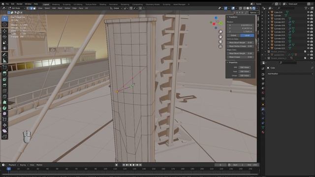The width and height of the screenshot is (315, 177).
Task: Disable render for Cylinder.020 camera icon
Action: (x=312, y=38)
